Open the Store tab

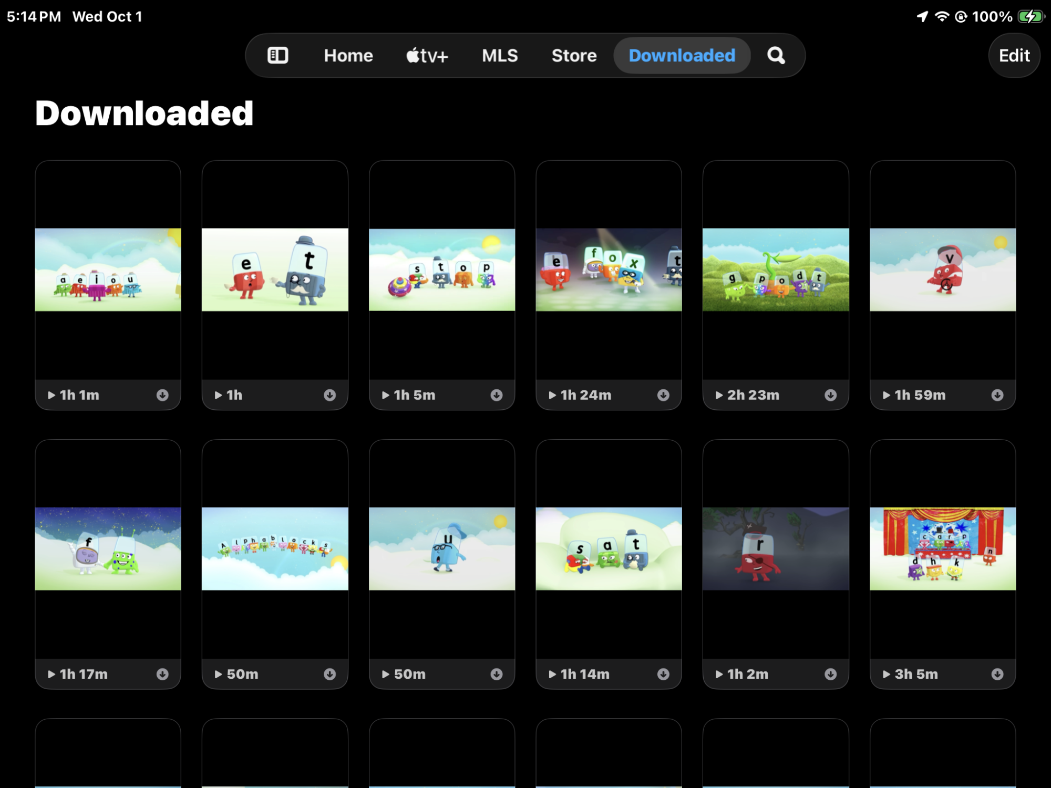(574, 55)
